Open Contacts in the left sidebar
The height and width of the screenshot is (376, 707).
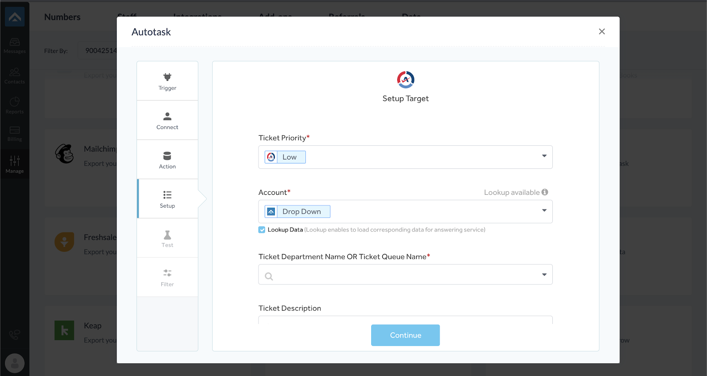pyautogui.click(x=15, y=76)
